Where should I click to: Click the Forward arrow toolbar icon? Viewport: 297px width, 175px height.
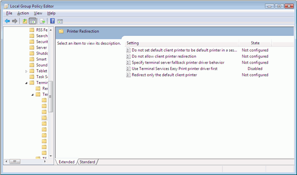[15, 21]
